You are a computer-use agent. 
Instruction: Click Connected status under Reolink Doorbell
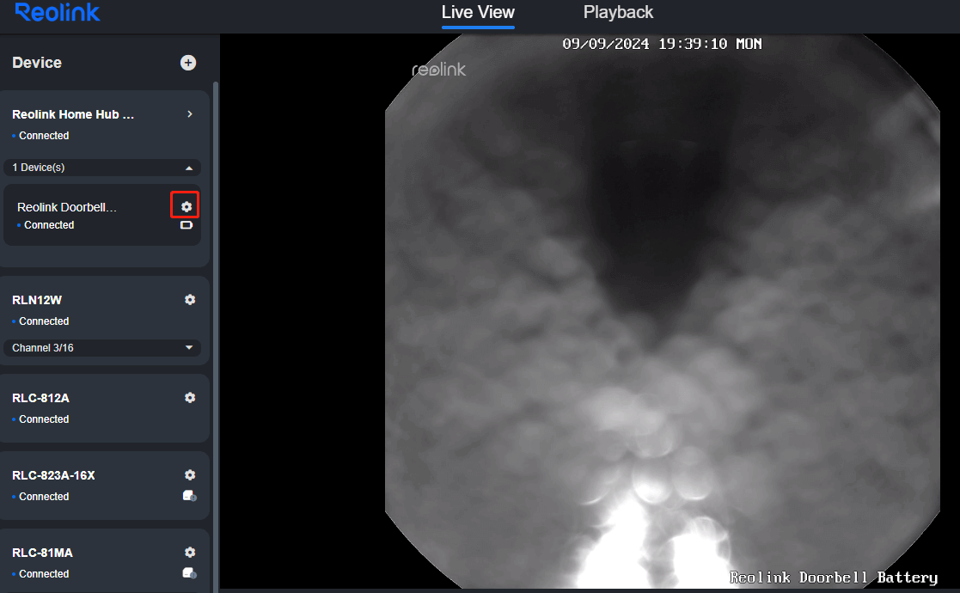pos(49,225)
